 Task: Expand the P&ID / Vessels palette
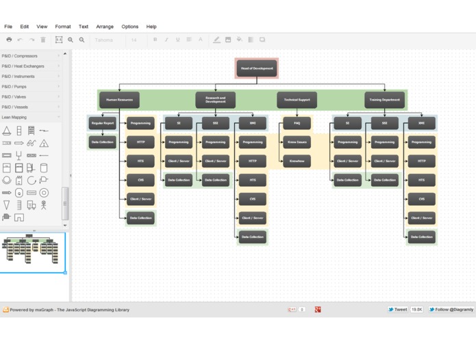31,107
